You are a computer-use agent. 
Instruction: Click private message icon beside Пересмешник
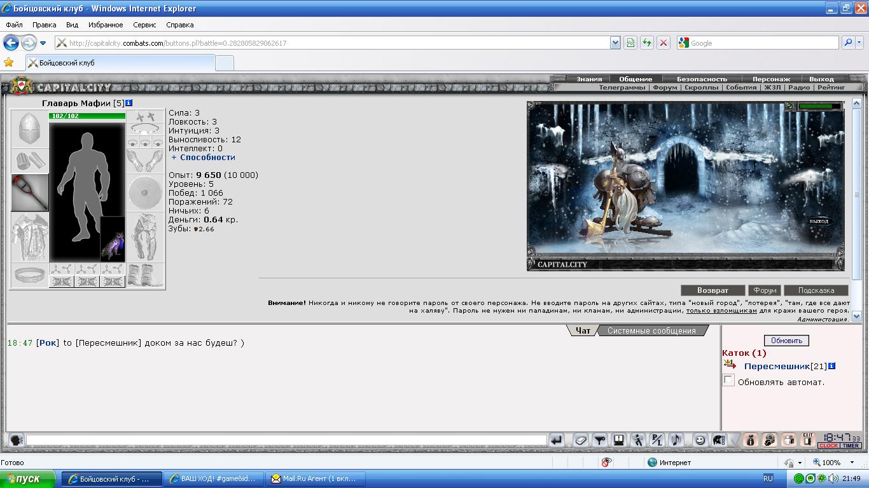pyautogui.click(x=730, y=365)
